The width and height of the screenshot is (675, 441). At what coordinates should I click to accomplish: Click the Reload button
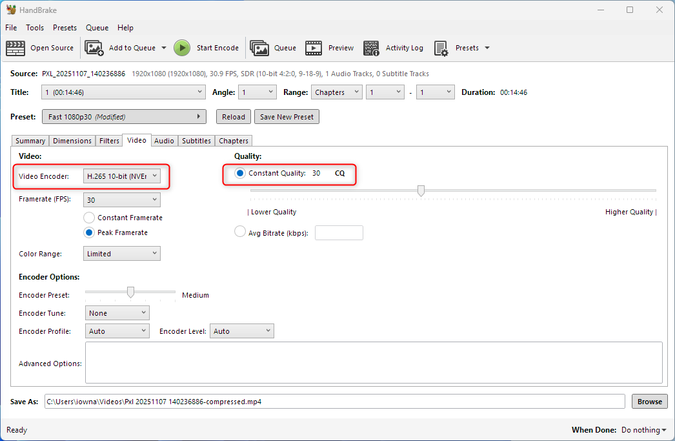(x=234, y=117)
